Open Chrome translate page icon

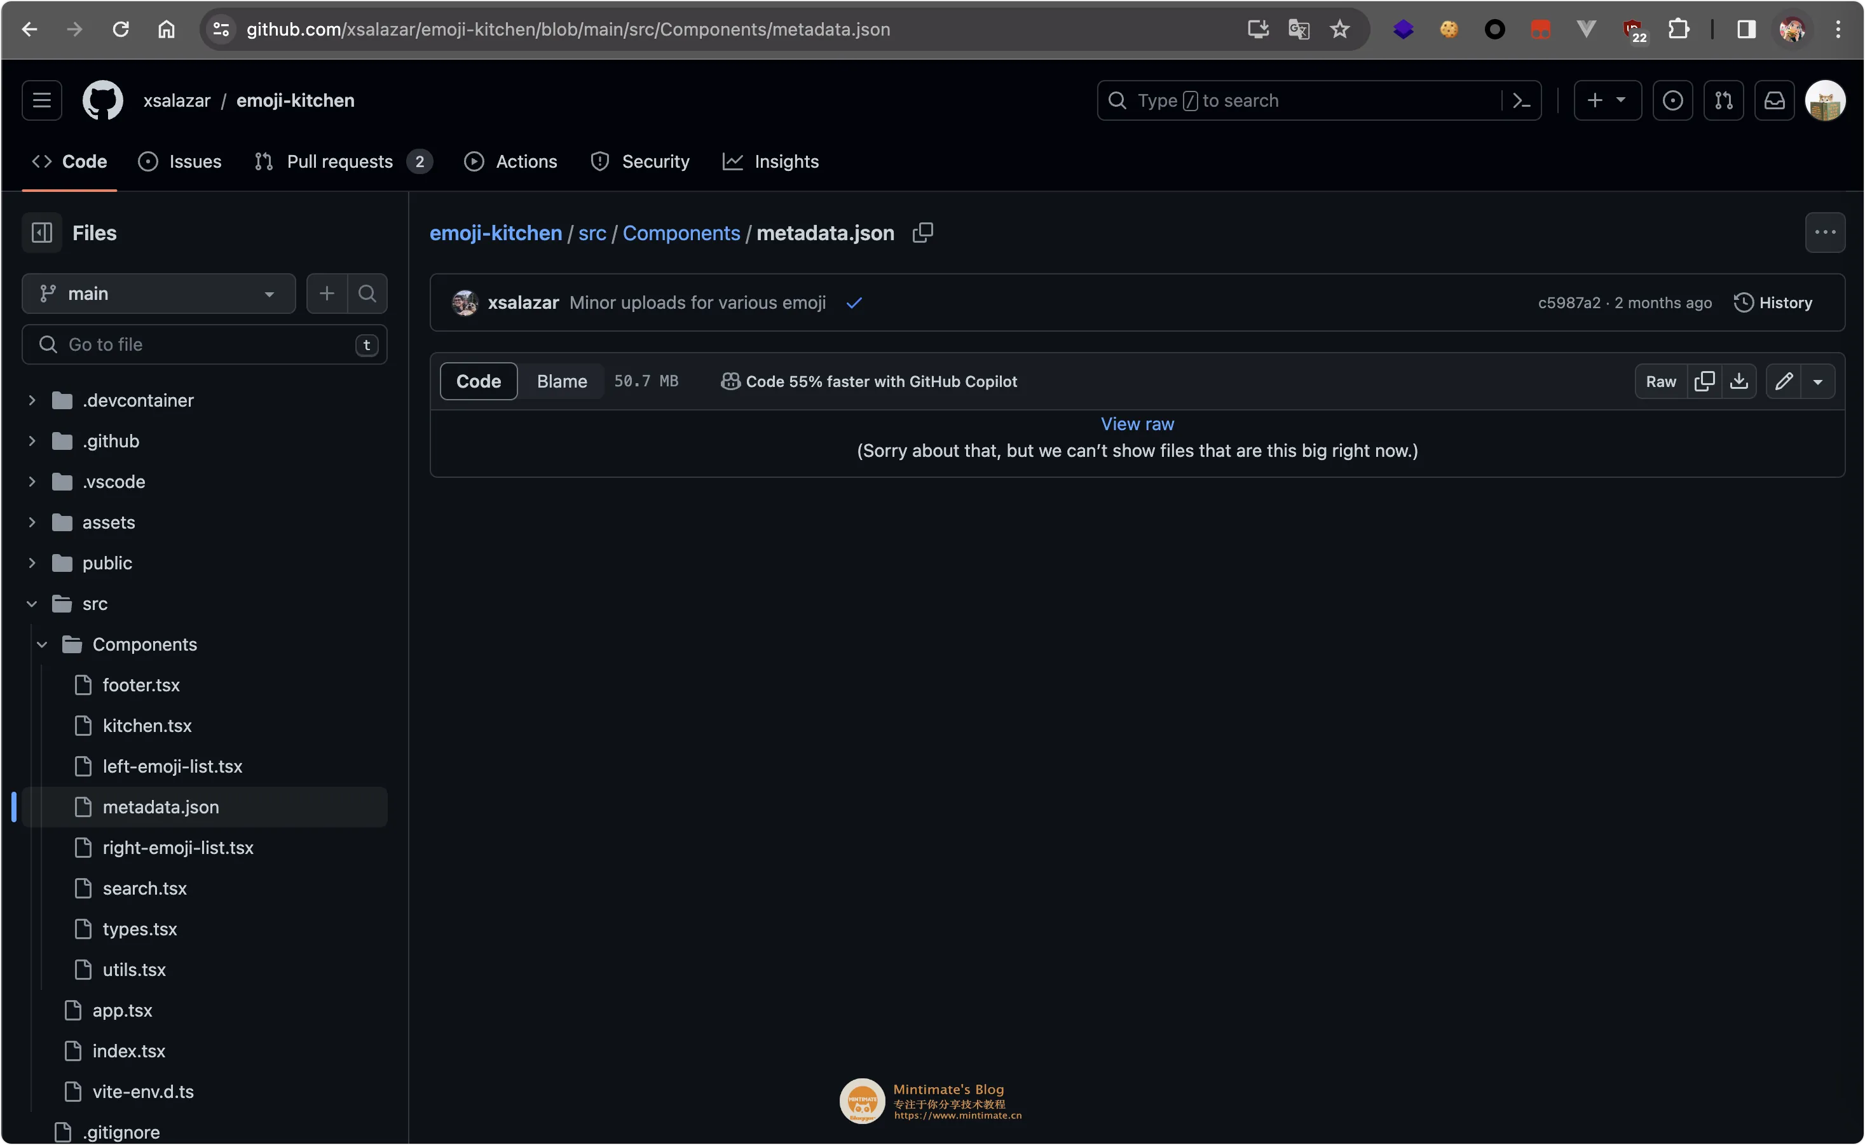pyautogui.click(x=1299, y=29)
